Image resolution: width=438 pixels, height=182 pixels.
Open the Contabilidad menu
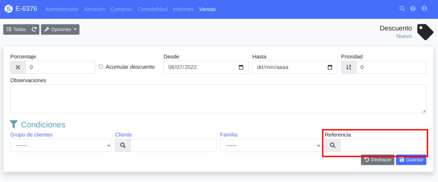(153, 9)
